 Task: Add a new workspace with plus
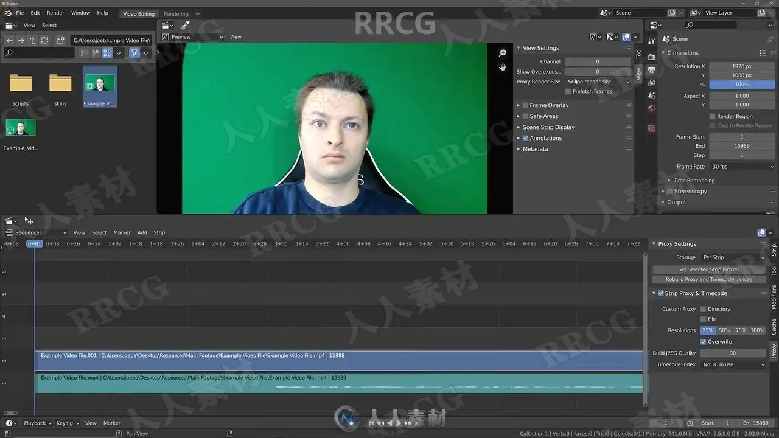(x=198, y=13)
